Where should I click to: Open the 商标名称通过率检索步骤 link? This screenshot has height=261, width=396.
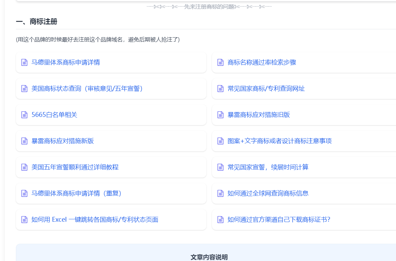(x=262, y=62)
